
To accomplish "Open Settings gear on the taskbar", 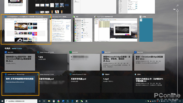I will 86,101.
